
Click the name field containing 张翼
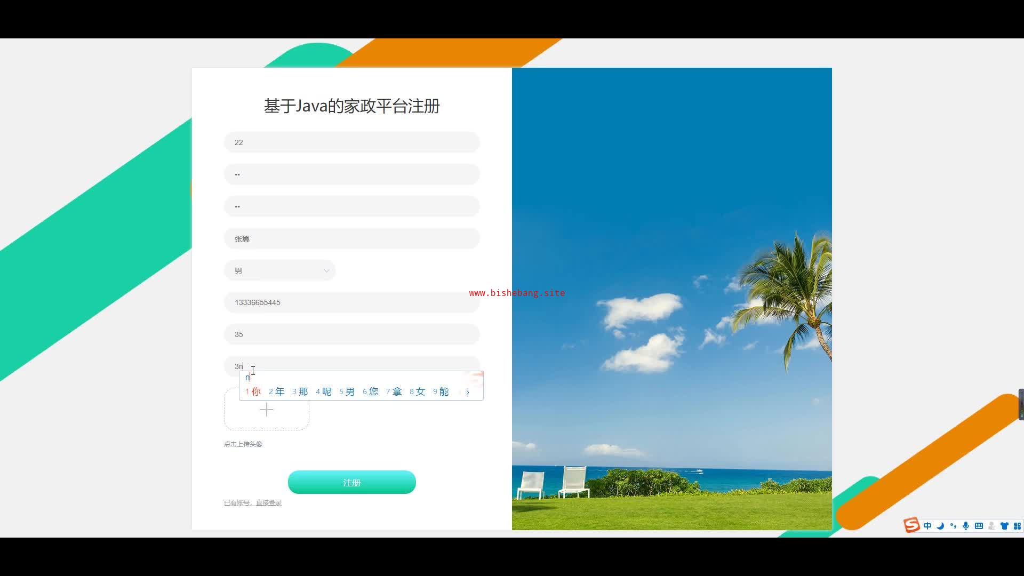point(351,238)
